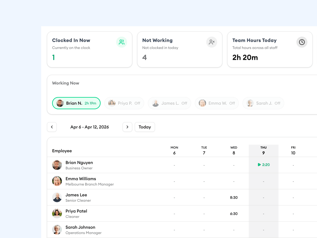Go to previous week with left chevron

52,127
